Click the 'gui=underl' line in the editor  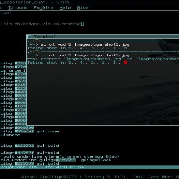[13, 71]
